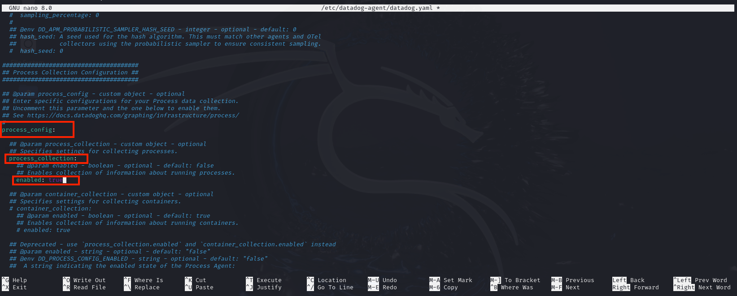Click 'Uncomment this parameter' comment line
This screenshot has width=737, height=296.
(x=111, y=108)
